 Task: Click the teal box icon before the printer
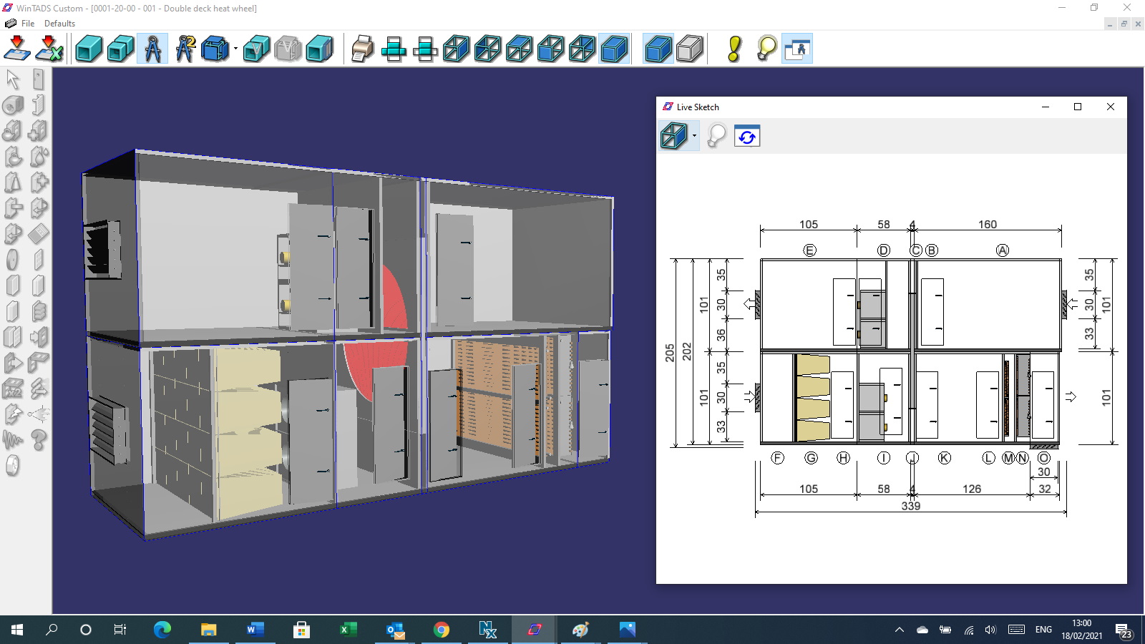(319, 49)
